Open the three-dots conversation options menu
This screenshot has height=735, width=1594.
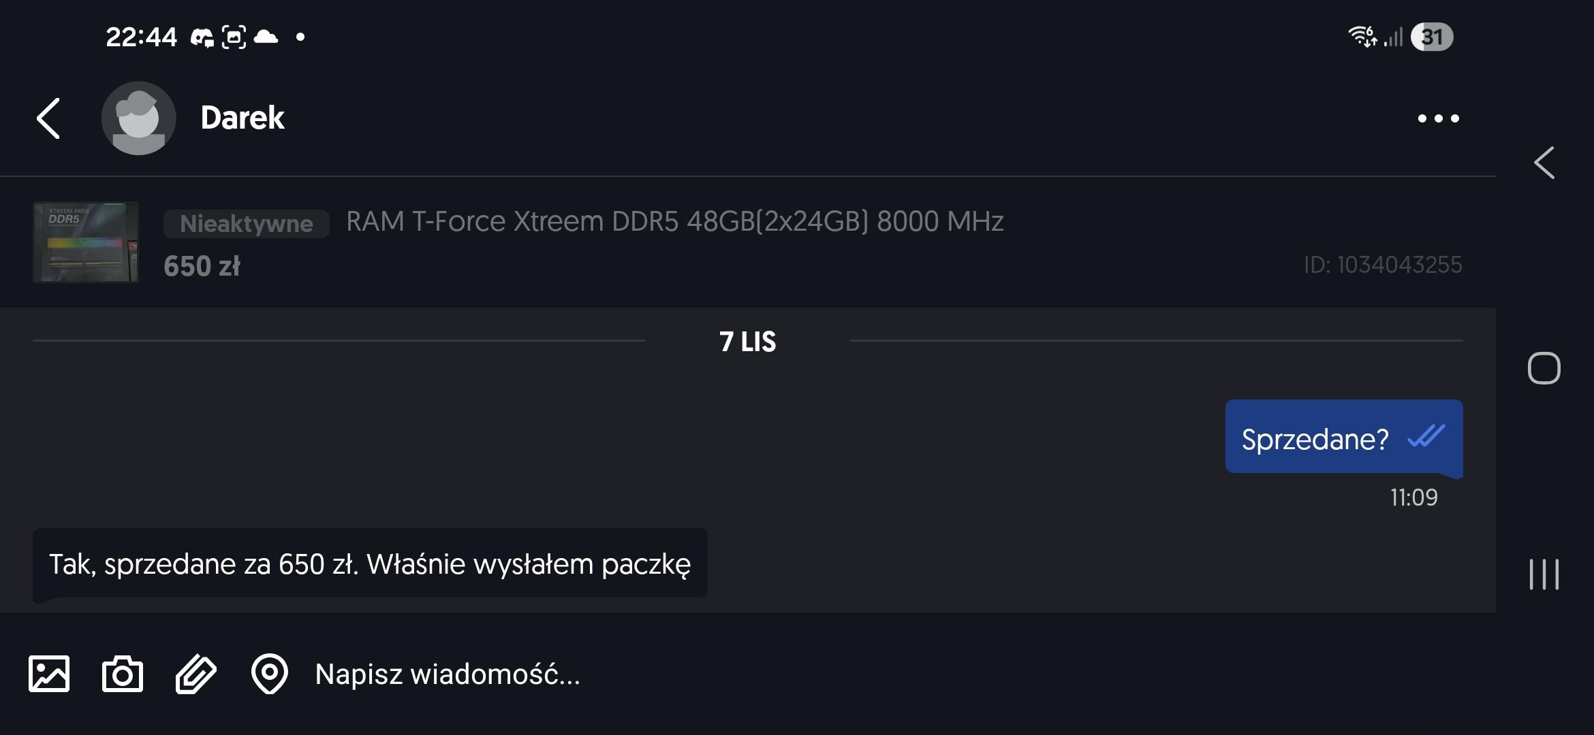point(1438,118)
